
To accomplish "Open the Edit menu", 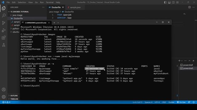I will (x=14, y=2).
